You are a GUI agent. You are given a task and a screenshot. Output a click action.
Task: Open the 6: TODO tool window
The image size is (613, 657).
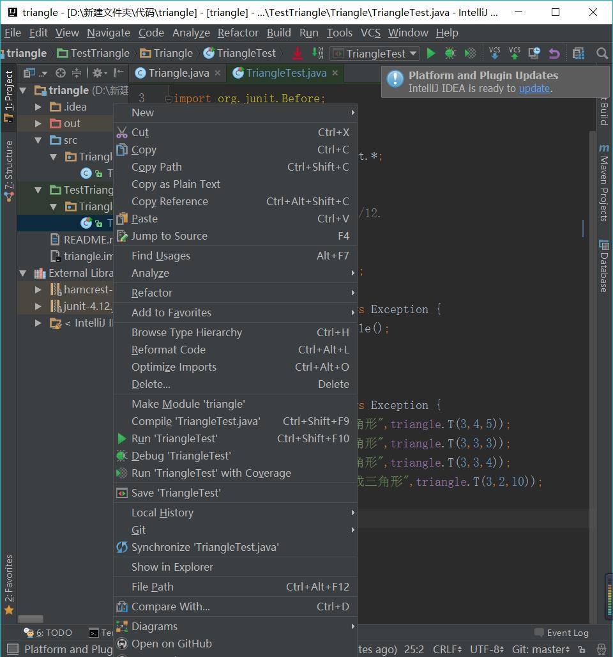pyautogui.click(x=48, y=633)
